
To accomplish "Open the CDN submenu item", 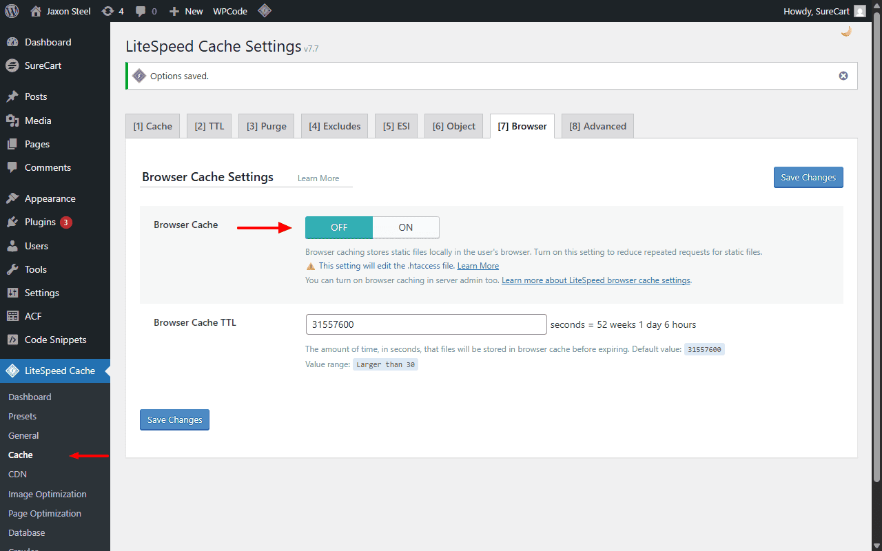I will [17, 474].
